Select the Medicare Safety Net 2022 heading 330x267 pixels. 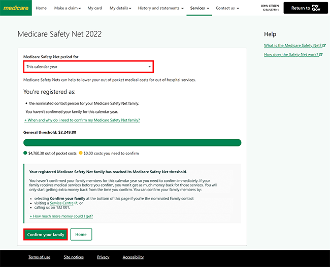coord(59,34)
